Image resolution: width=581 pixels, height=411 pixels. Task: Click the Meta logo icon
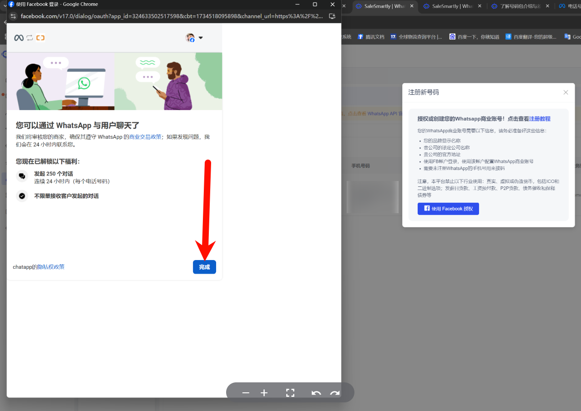(x=19, y=38)
